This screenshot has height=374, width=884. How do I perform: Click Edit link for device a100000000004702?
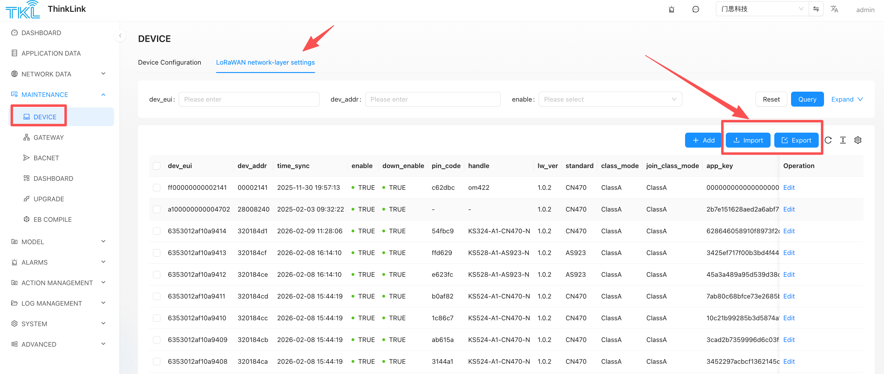(789, 209)
